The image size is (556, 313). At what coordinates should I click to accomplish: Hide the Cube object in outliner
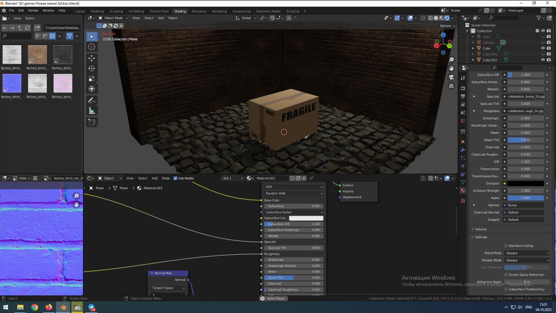[543, 48]
